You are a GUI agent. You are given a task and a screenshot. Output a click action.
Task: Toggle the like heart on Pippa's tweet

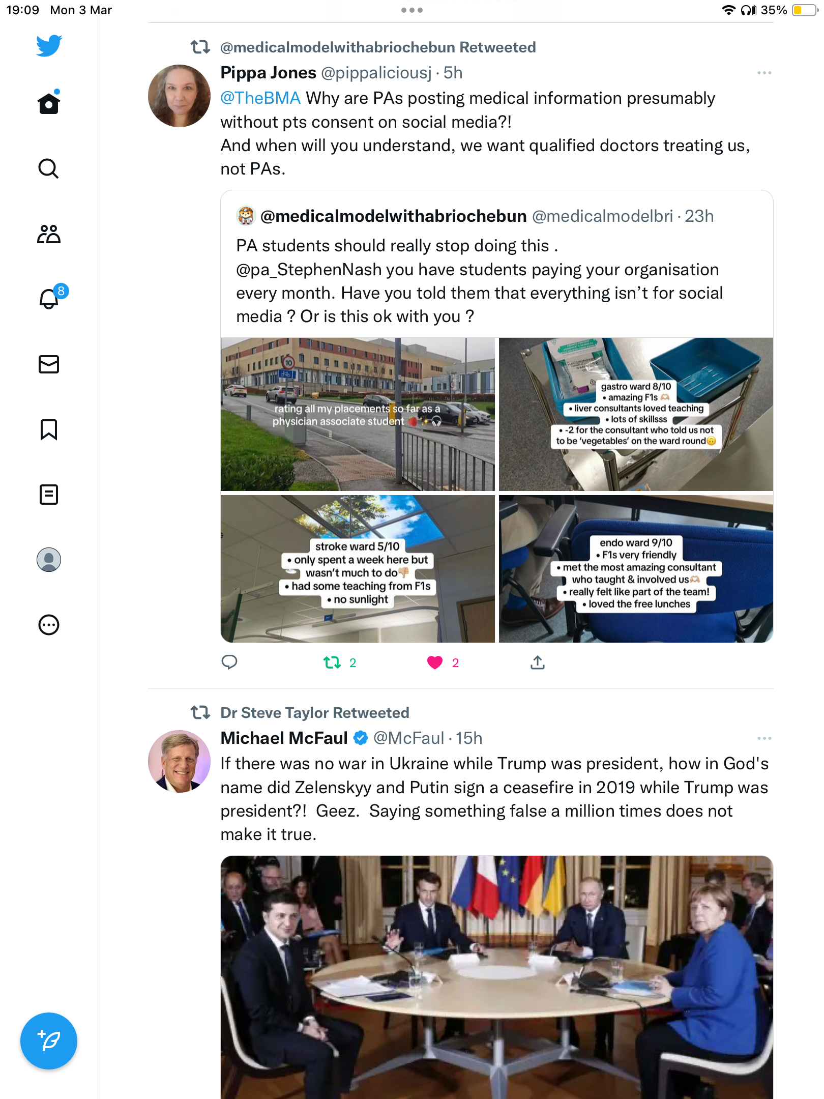click(435, 662)
